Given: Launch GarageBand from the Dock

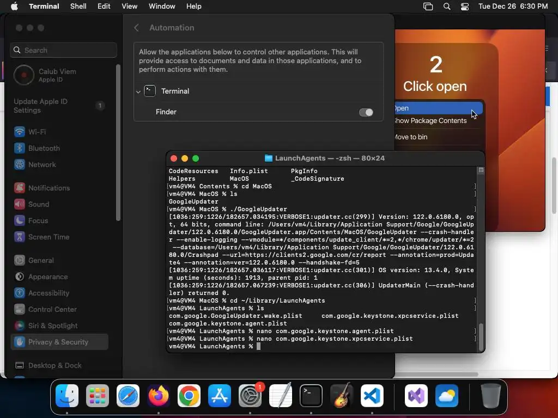Looking at the screenshot, I should coord(342,396).
